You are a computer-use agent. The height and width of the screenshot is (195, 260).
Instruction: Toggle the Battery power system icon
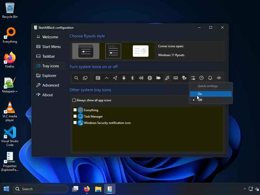pos(158,78)
